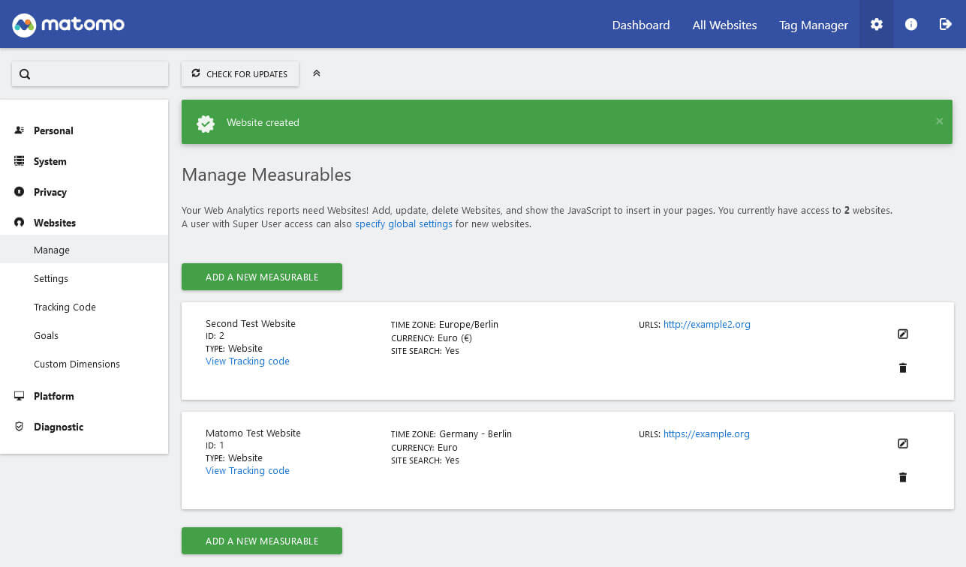The image size is (966, 567).
Task: Switch to the Tag Manager
Action: 813,25
